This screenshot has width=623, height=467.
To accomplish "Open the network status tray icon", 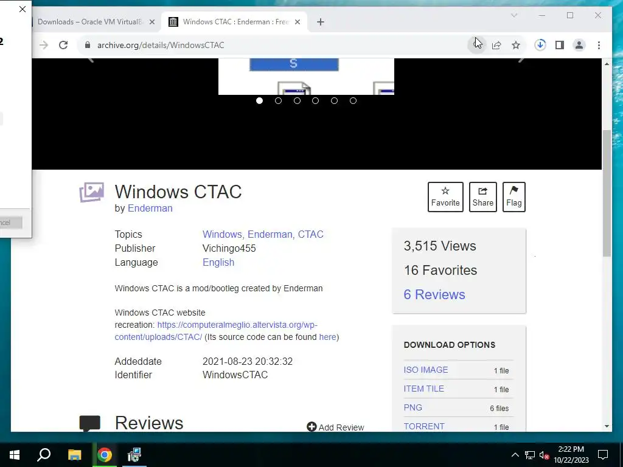I will 530,455.
